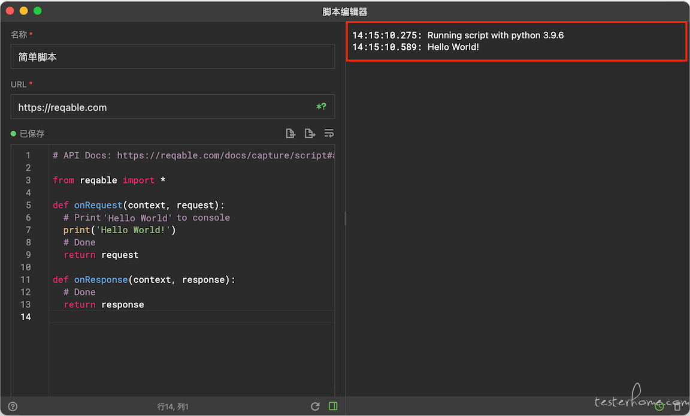690x416 pixels.
Task: Click the green 已保存 saved status indicator
Action: click(28, 134)
